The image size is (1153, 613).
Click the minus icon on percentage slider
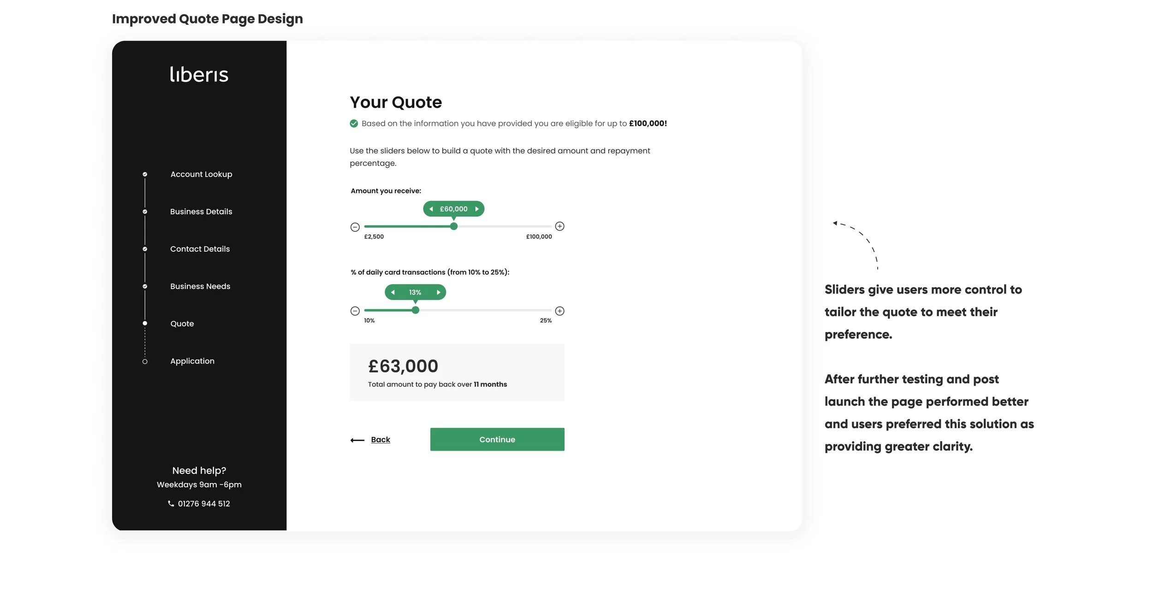pyautogui.click(x=355, y=311)
